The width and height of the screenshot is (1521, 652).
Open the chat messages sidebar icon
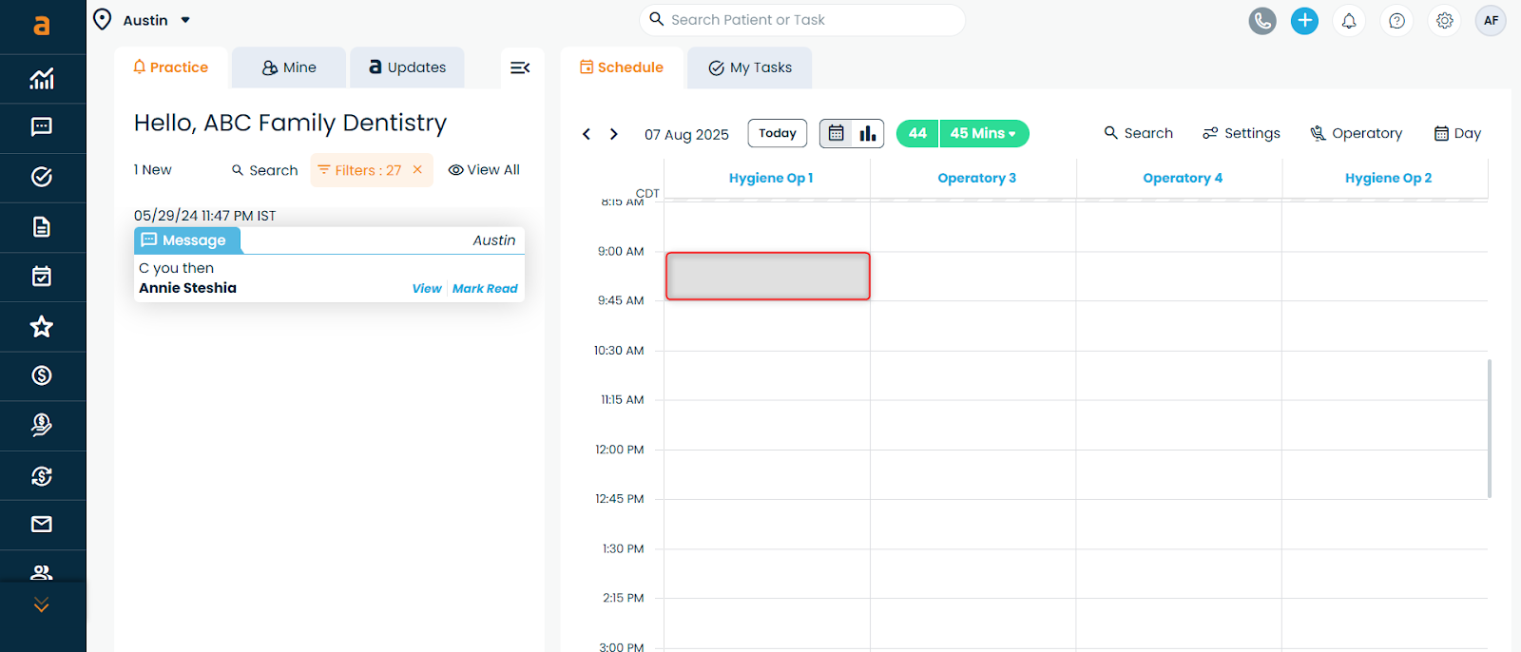[x=42, y=127]
